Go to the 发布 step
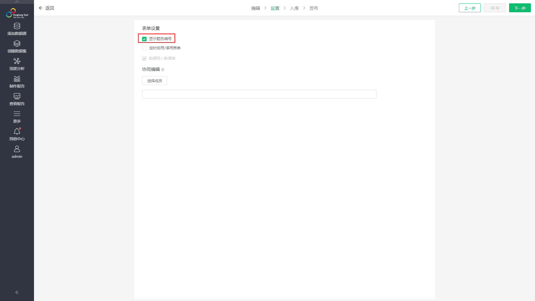Viewport: 535px width, 301px height. coord(314,8)
